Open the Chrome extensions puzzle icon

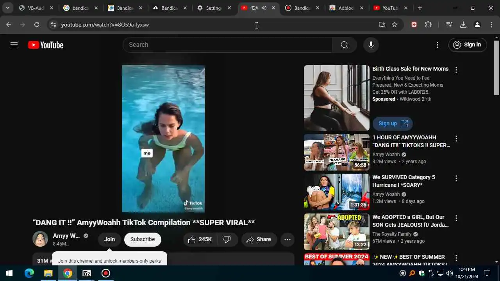[x=429, y=25]
